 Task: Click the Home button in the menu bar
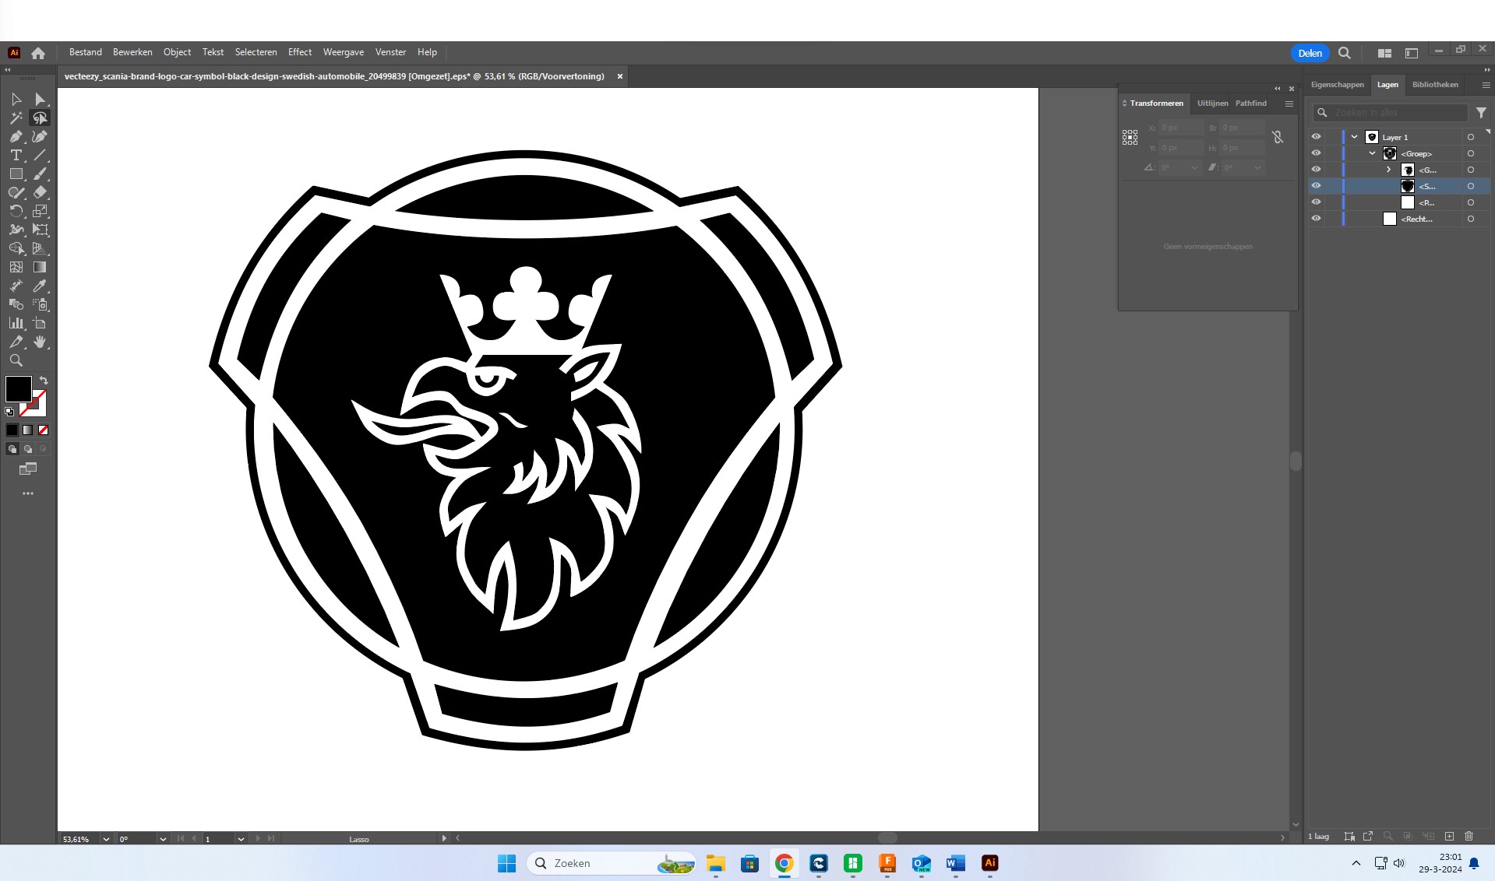point(38,53)
